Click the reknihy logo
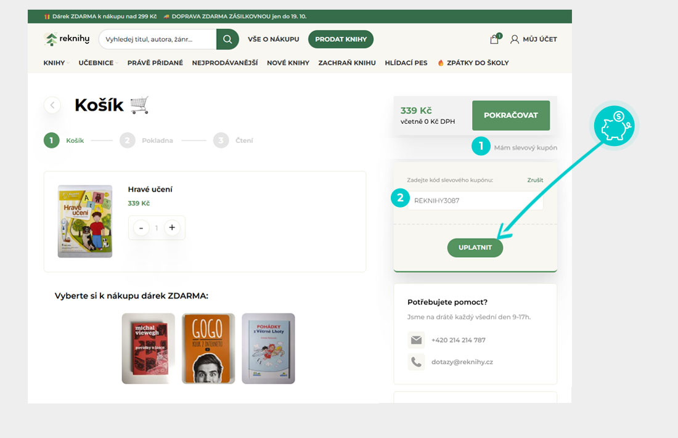Screen dimensions: 678x438 pyautogui.click(x=67, y=39)
